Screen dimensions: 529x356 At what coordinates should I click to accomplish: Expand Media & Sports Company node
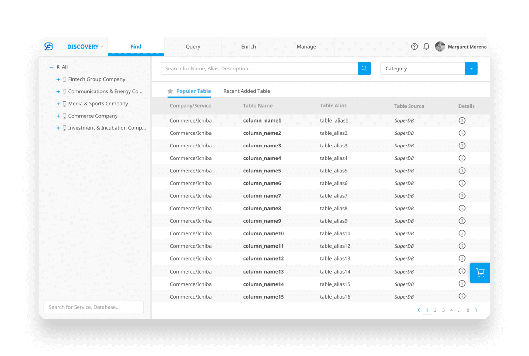pos(58,104)
